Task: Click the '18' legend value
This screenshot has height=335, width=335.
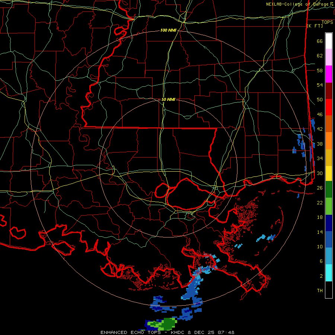Action: [x=320, y=217]
